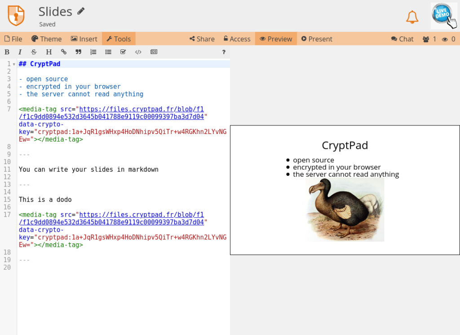
Task: Click 'You can write your slides in markdown' line
Action: coord(88,170)
